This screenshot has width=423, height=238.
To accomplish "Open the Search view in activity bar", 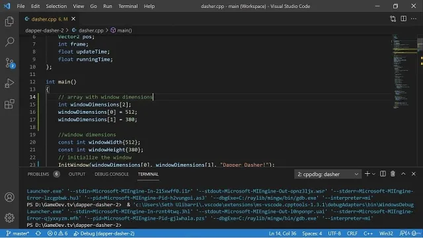I will pos(9,42).
